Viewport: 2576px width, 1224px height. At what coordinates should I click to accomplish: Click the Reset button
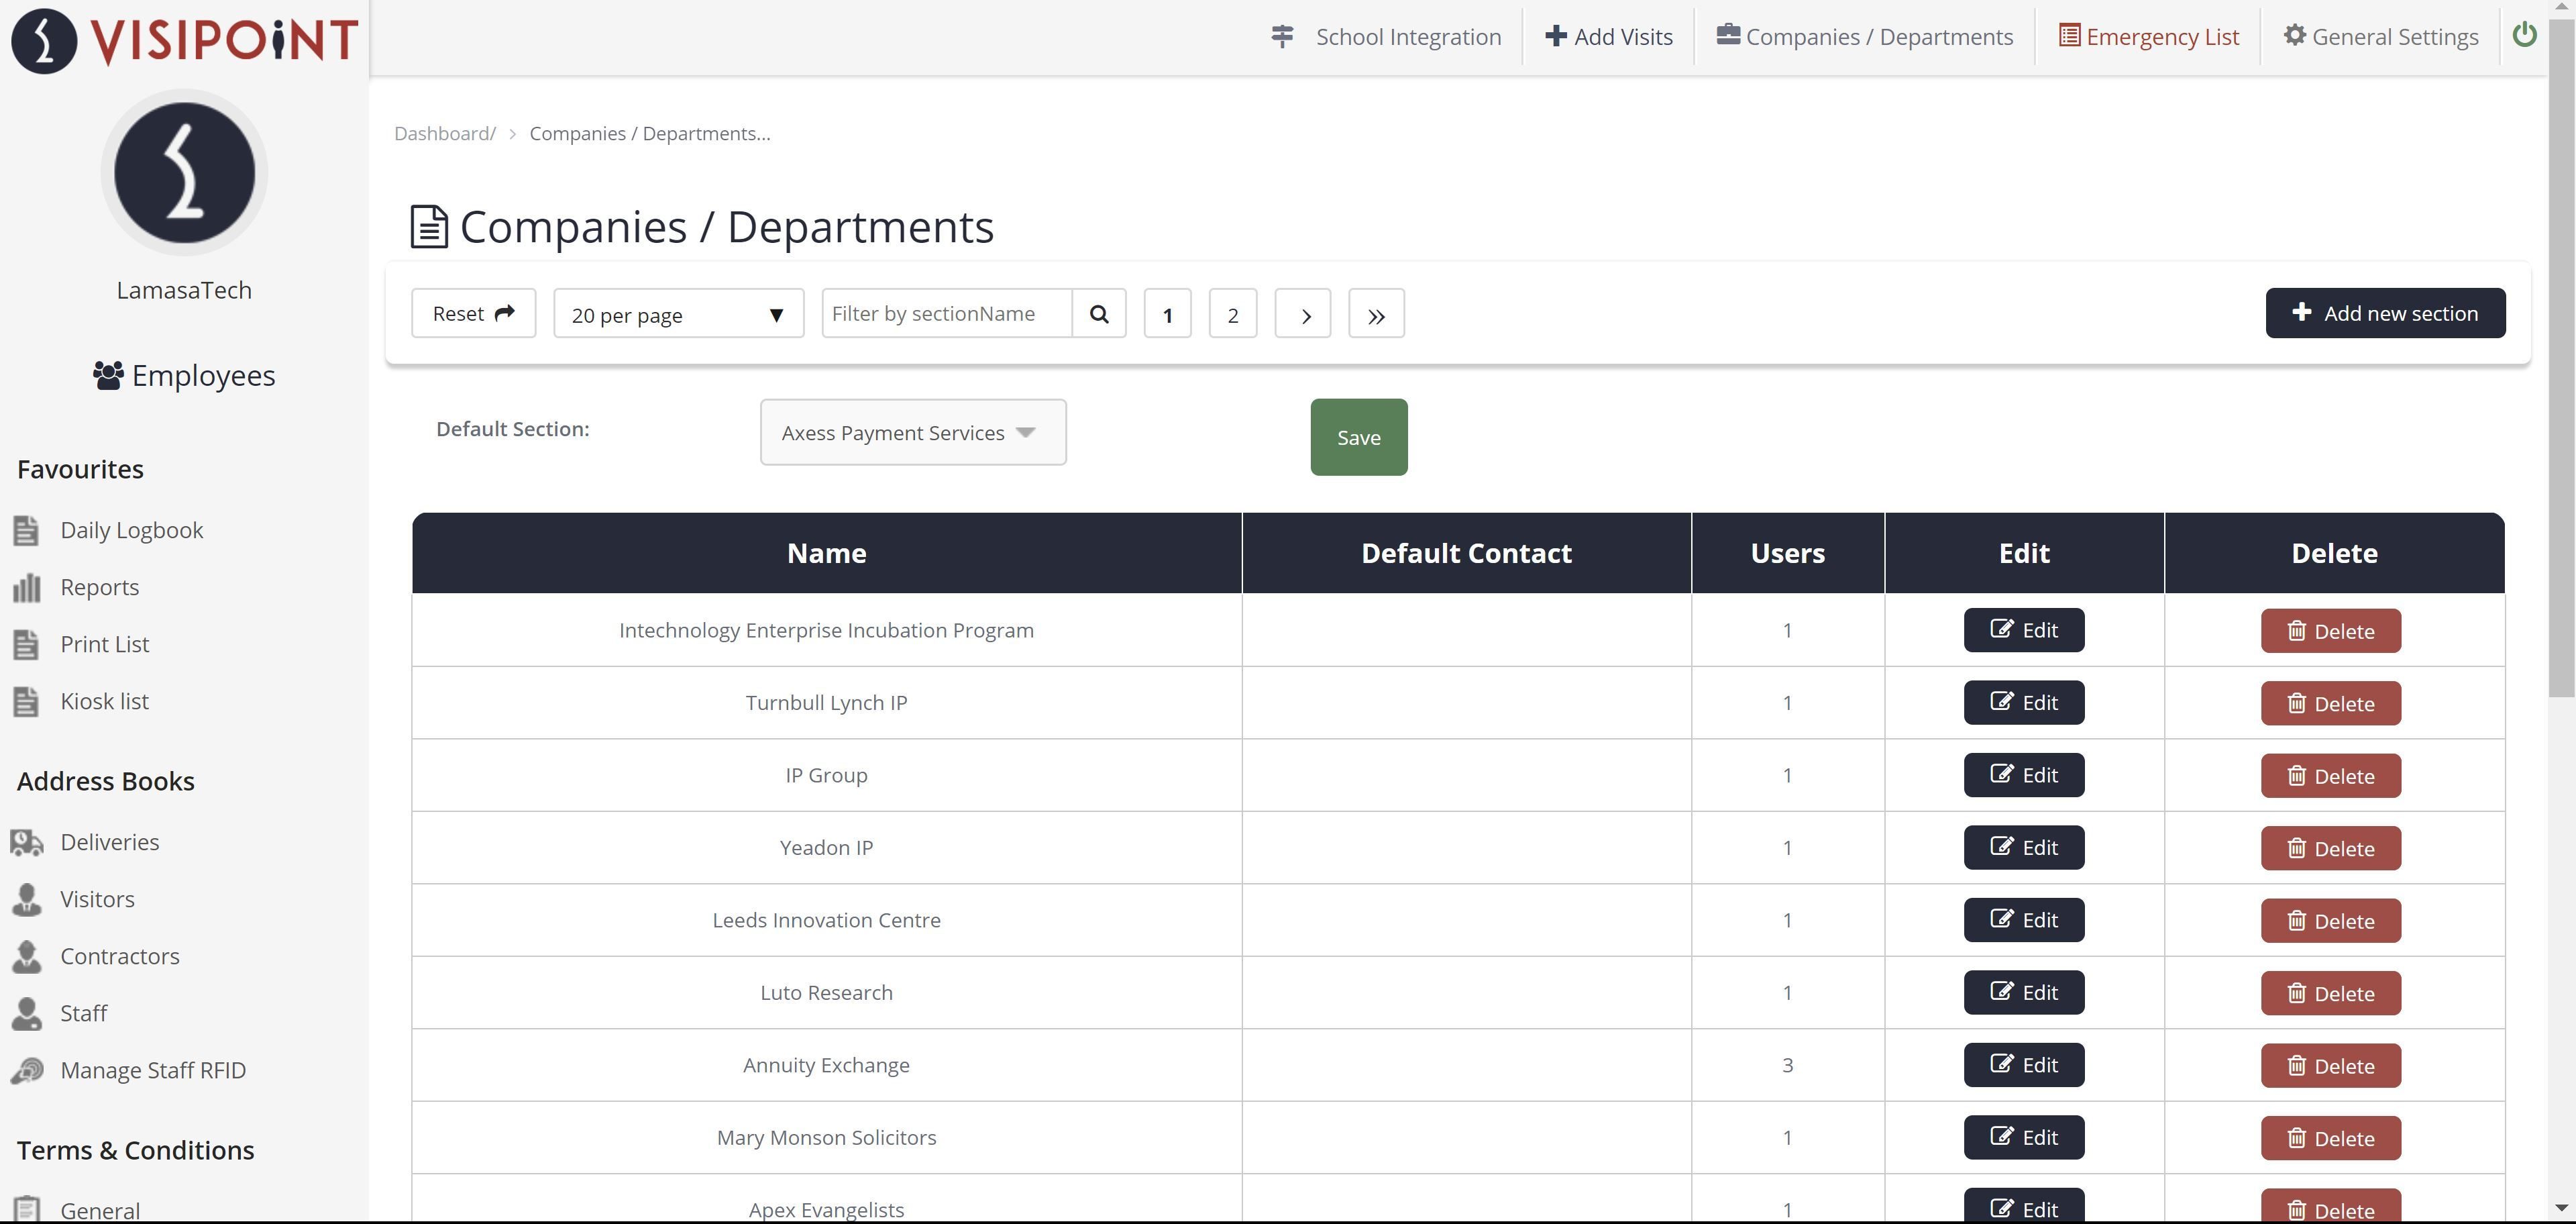point(473,313)
